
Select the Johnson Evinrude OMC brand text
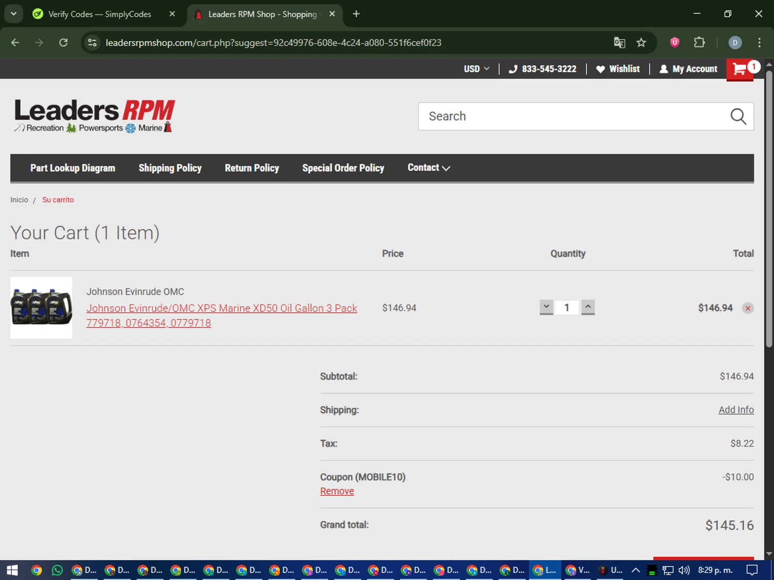pyautogui.click(x=135, y=291)
